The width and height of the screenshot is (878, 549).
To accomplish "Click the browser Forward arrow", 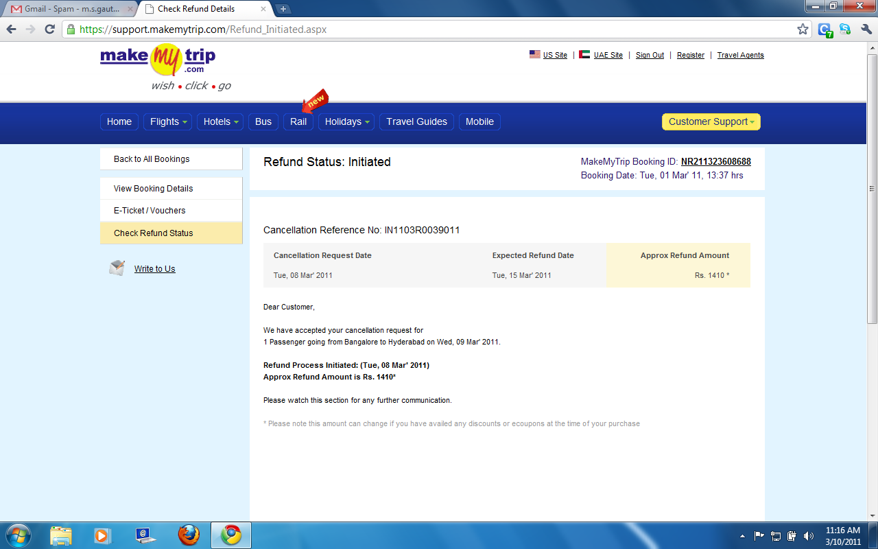I will [30, 30].
